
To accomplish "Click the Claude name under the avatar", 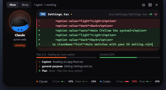I will pyautogui.click(x=20, y=35).
